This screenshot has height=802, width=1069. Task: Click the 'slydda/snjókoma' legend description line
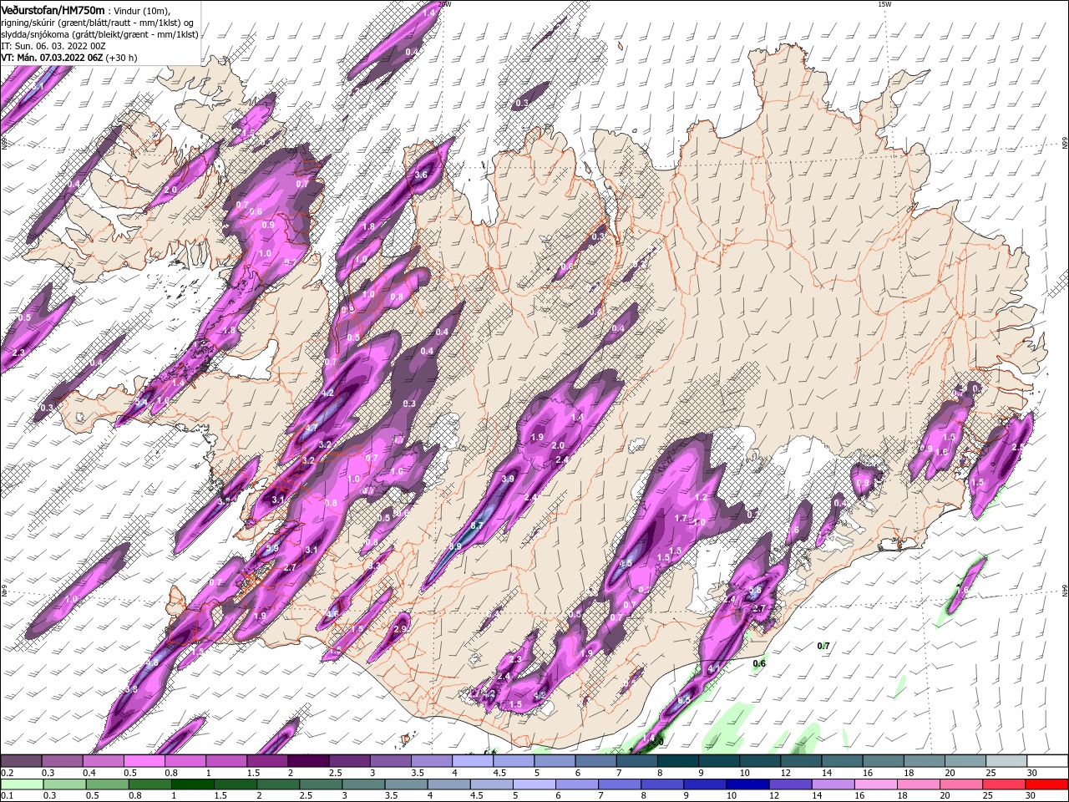pyautogui.click(x=99, y=34)
